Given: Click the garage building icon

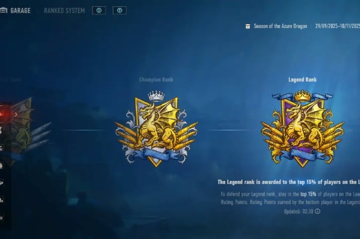Looking at the screenshot, I should tap(3, 10).
